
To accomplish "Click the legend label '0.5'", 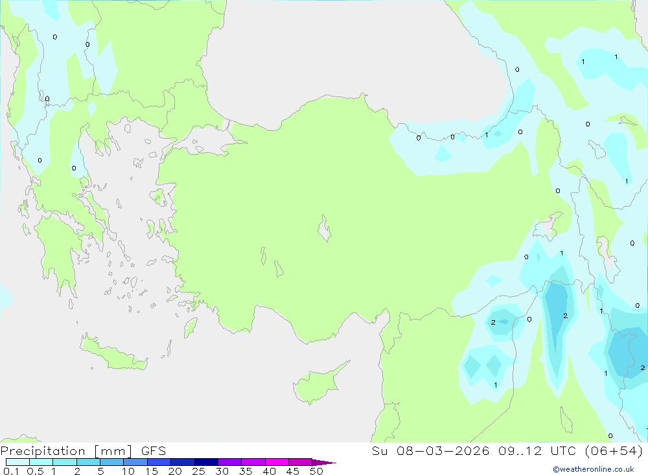I will click(x=35, y=471).
